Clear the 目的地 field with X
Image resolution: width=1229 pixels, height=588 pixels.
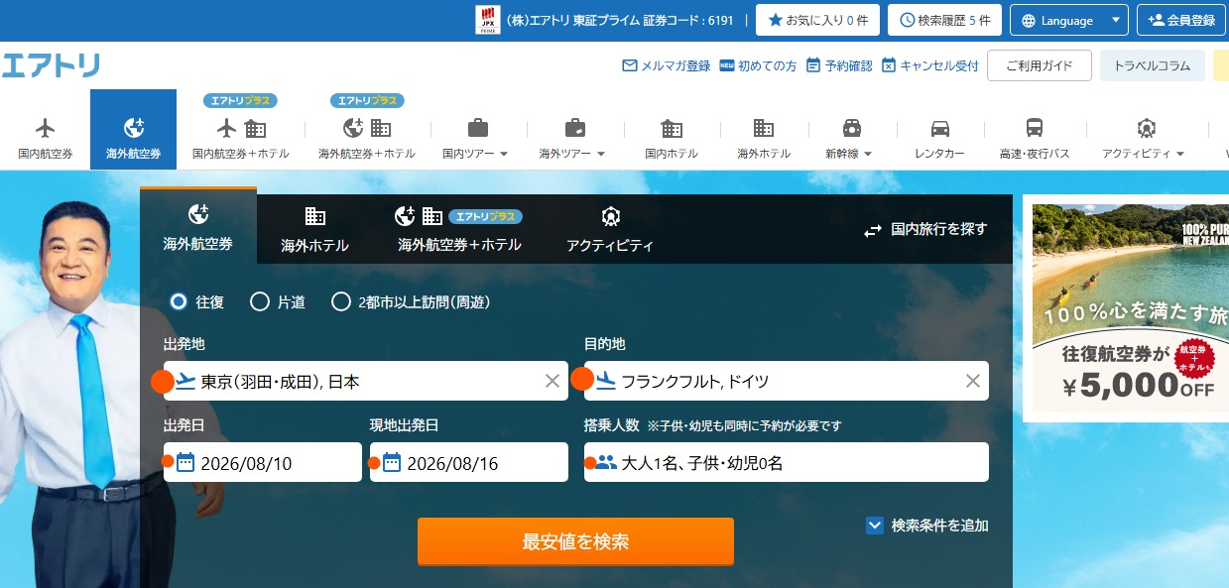point(973,381)
